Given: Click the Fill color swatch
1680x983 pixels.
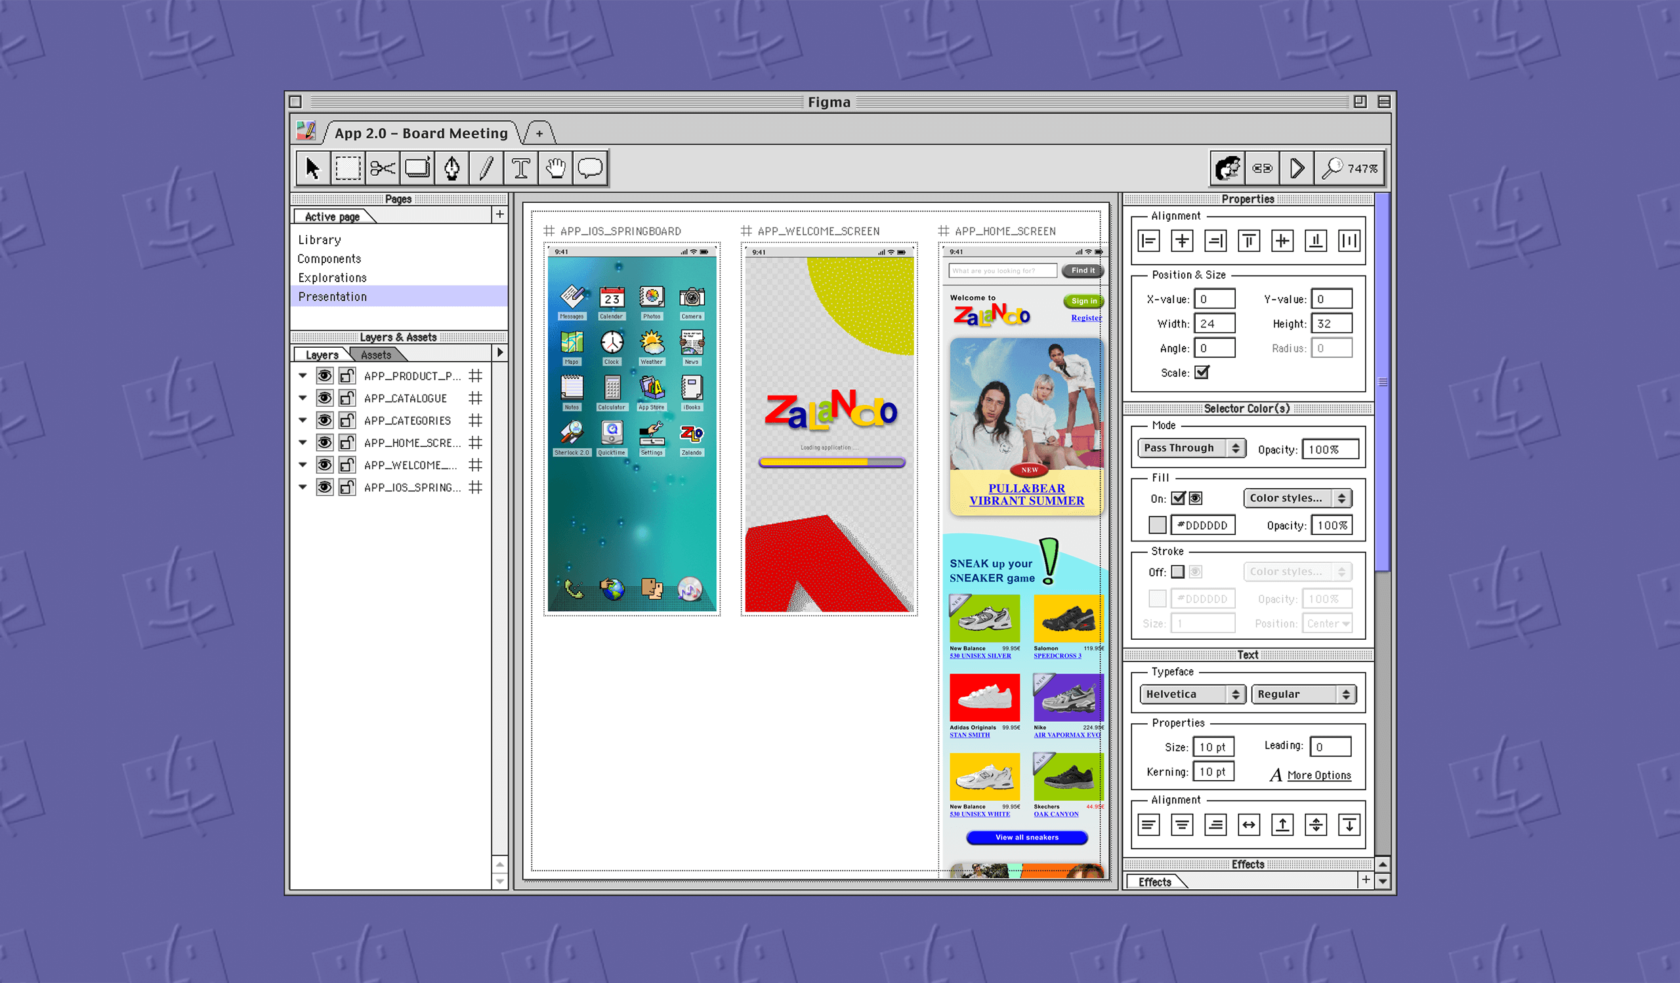Looking at the screenshot, I should pyautogui.click(x=1158, y=525).
